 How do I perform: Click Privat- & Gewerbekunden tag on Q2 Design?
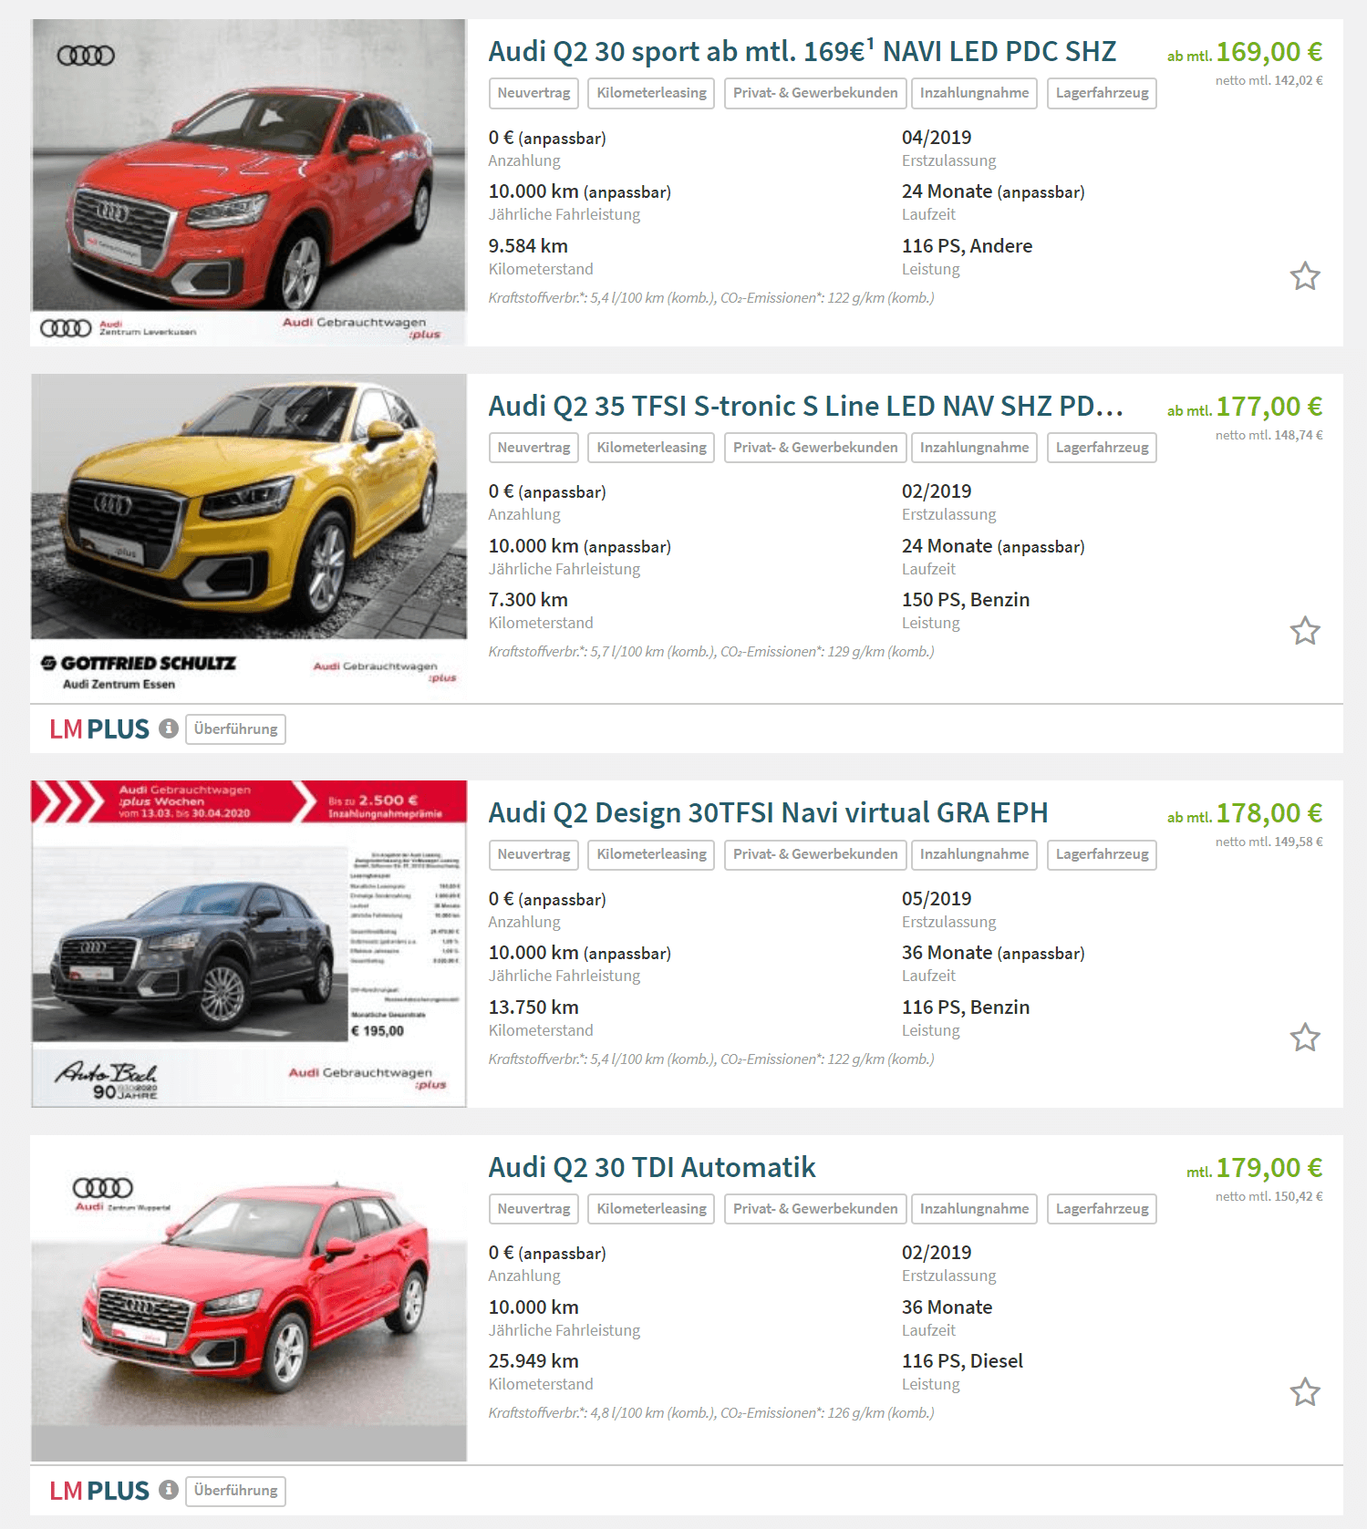click(x=815, y=854)
